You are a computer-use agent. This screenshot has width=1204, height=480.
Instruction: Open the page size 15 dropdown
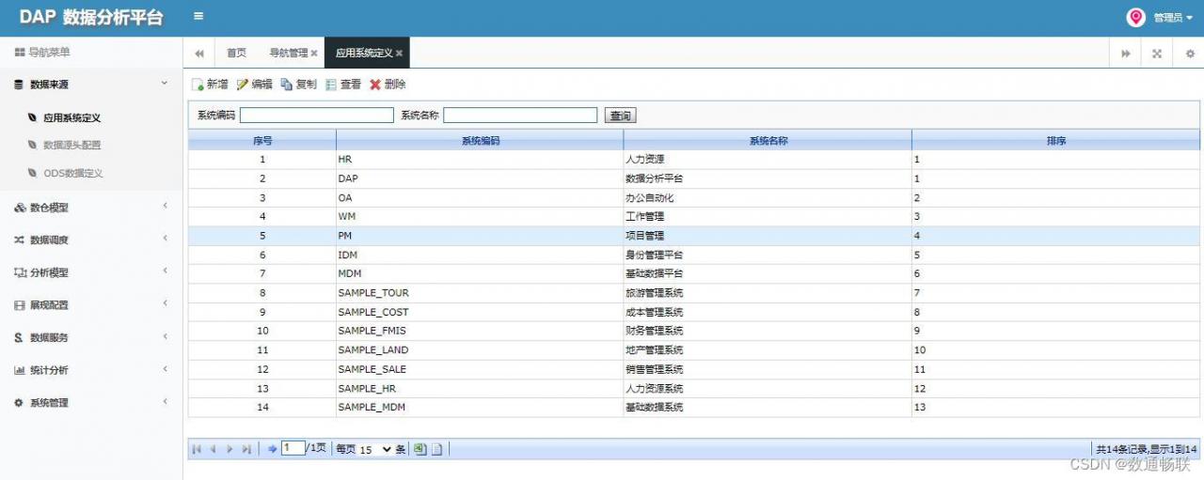pyautogui.click(x=375, y=449)
